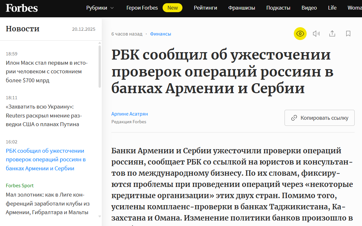Open Подкасты in top navigation

(278, 8)
